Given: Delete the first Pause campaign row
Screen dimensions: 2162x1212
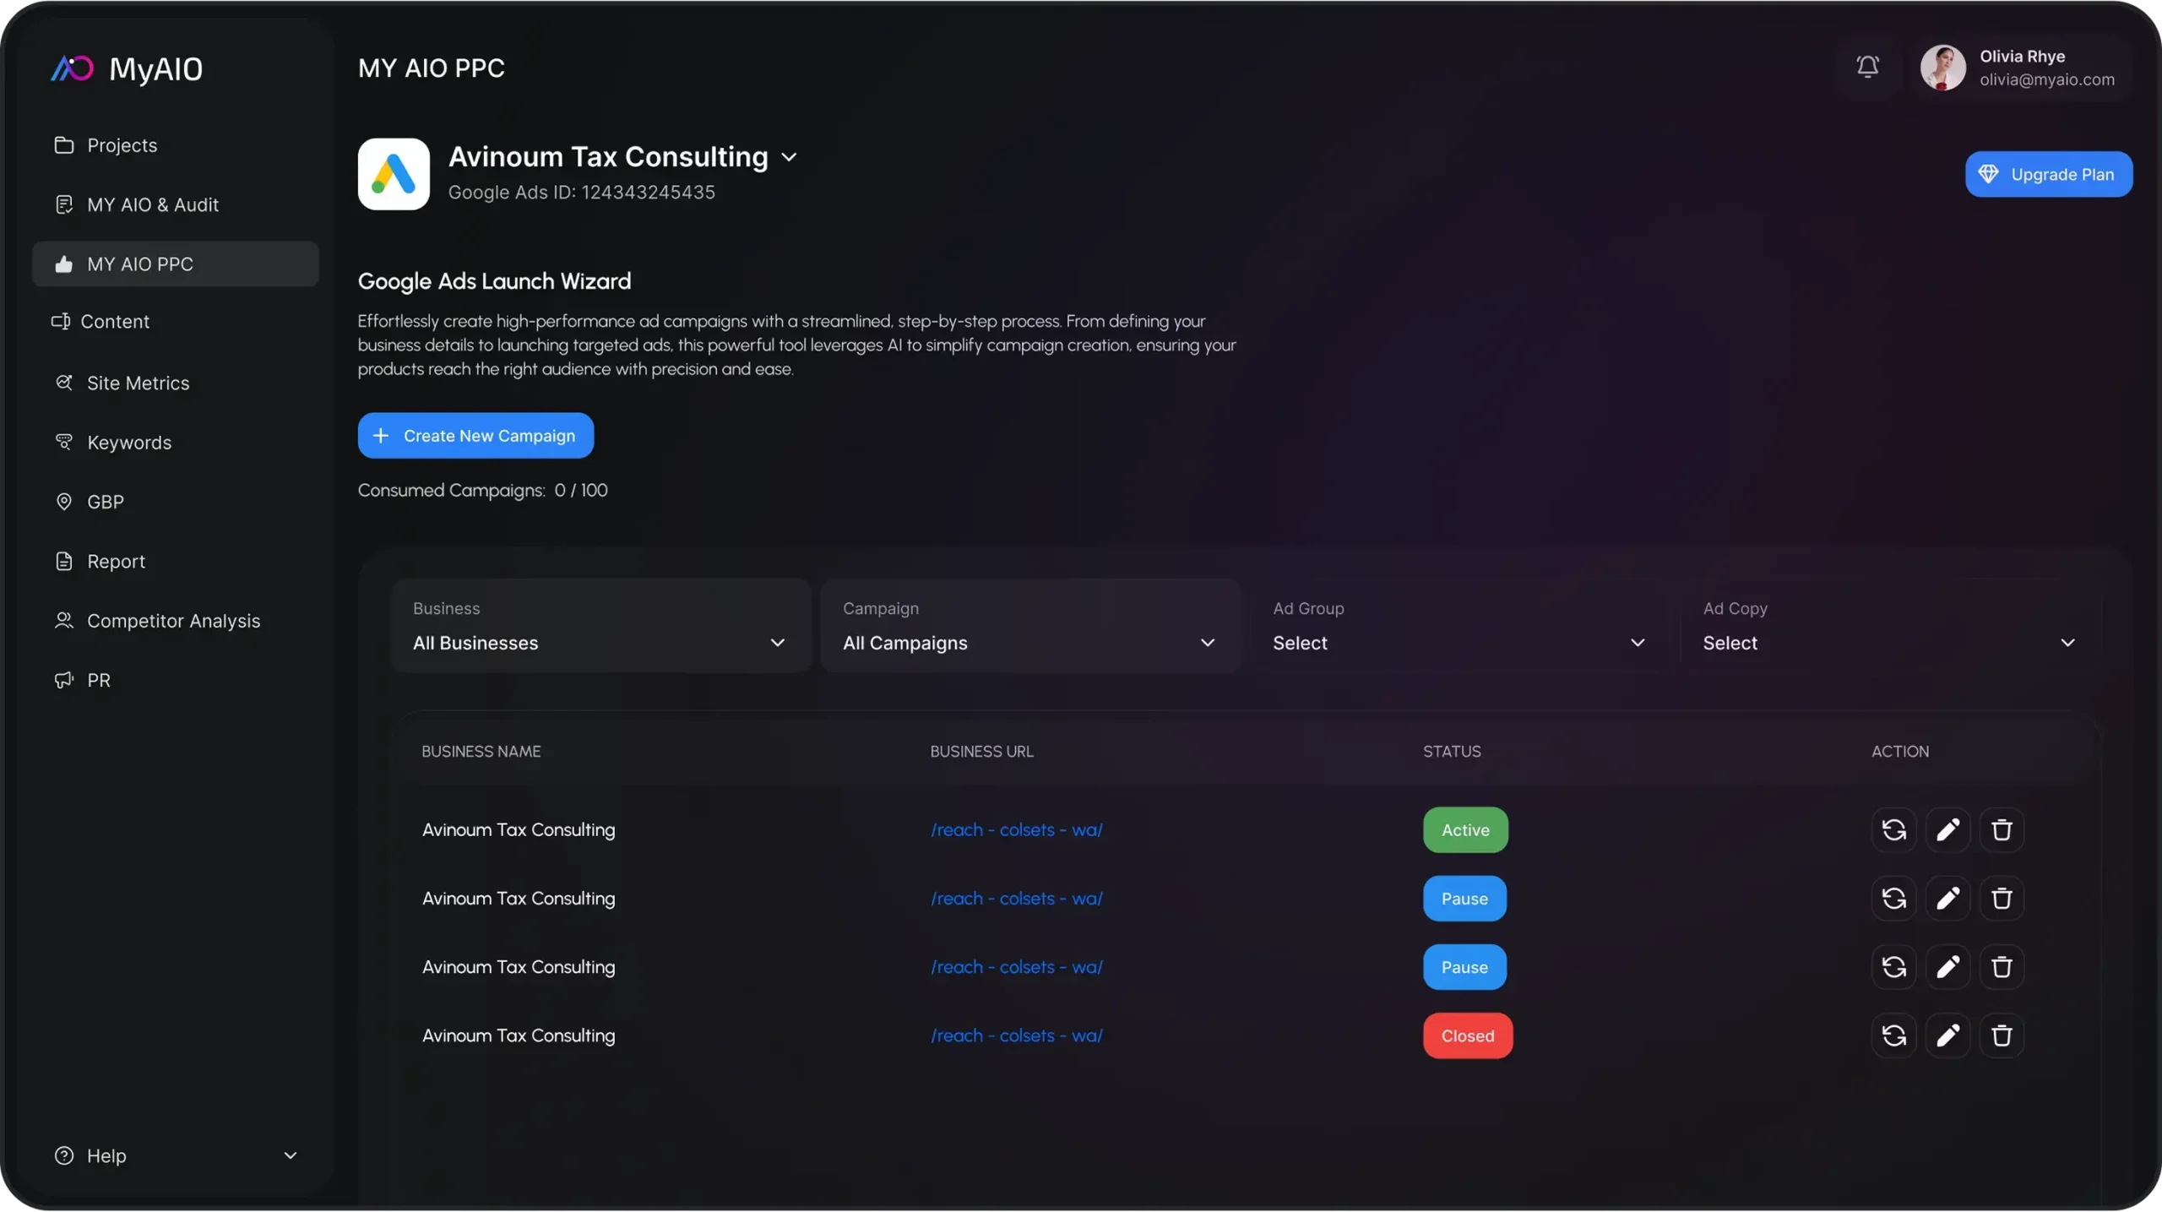Looking at the screenshot, I should point(2002,899).
